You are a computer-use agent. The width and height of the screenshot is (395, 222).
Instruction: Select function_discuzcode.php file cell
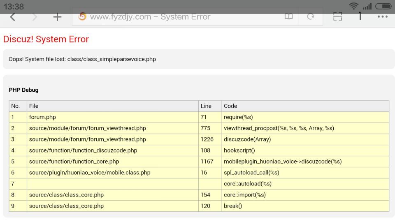coord(113,150)
